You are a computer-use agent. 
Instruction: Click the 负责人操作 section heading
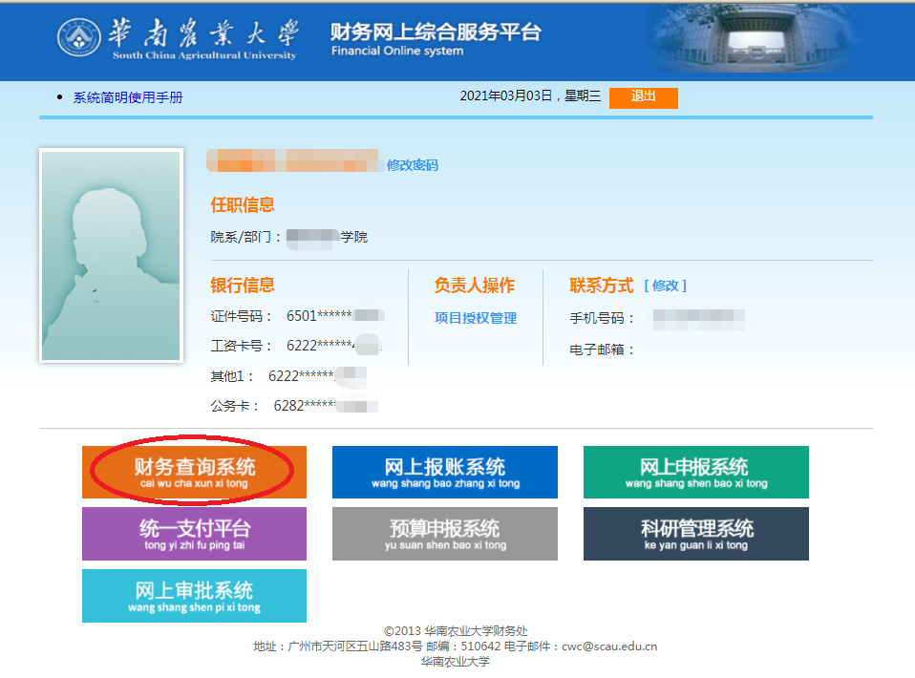click(x=475, y=286)
